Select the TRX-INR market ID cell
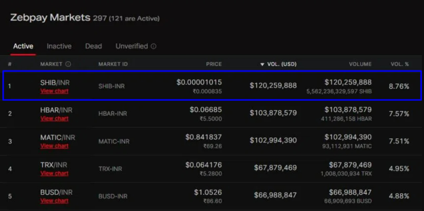This screenshot has width=424, height=211. click(x=110, y=169)
